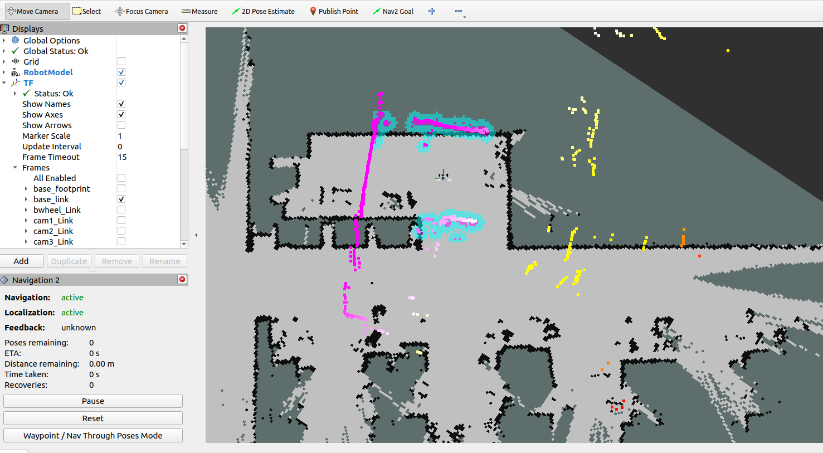The width and height of the screenshot is (823, 453).
Task: Select the Publish Point tool
Action: pyautogui.click(x=334, y=11)
